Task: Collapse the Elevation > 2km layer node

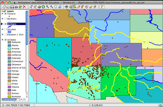Action: pyautogui.click(x=2, y=35)
